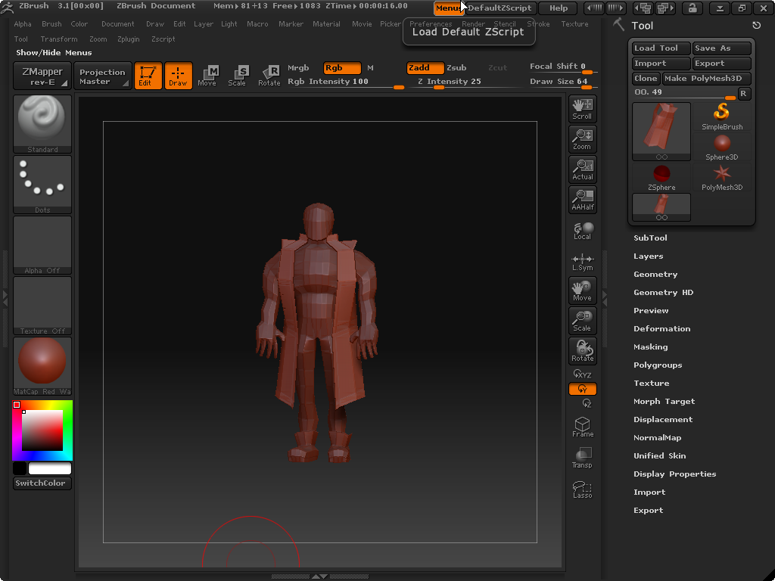Open the Transform menu
The image size is (775, 581).
[59, 39]
